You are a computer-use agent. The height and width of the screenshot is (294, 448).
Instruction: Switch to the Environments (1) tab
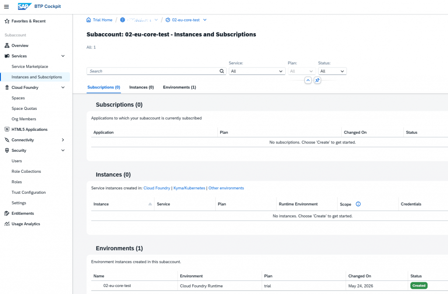tap(179, 87)
